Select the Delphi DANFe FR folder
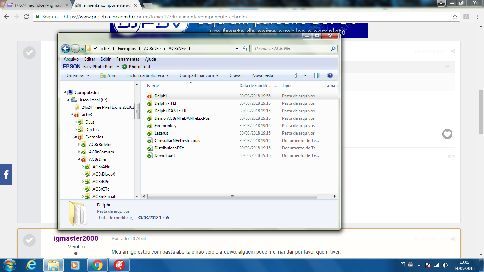This screenshot has width=484, height=272. 170,111
